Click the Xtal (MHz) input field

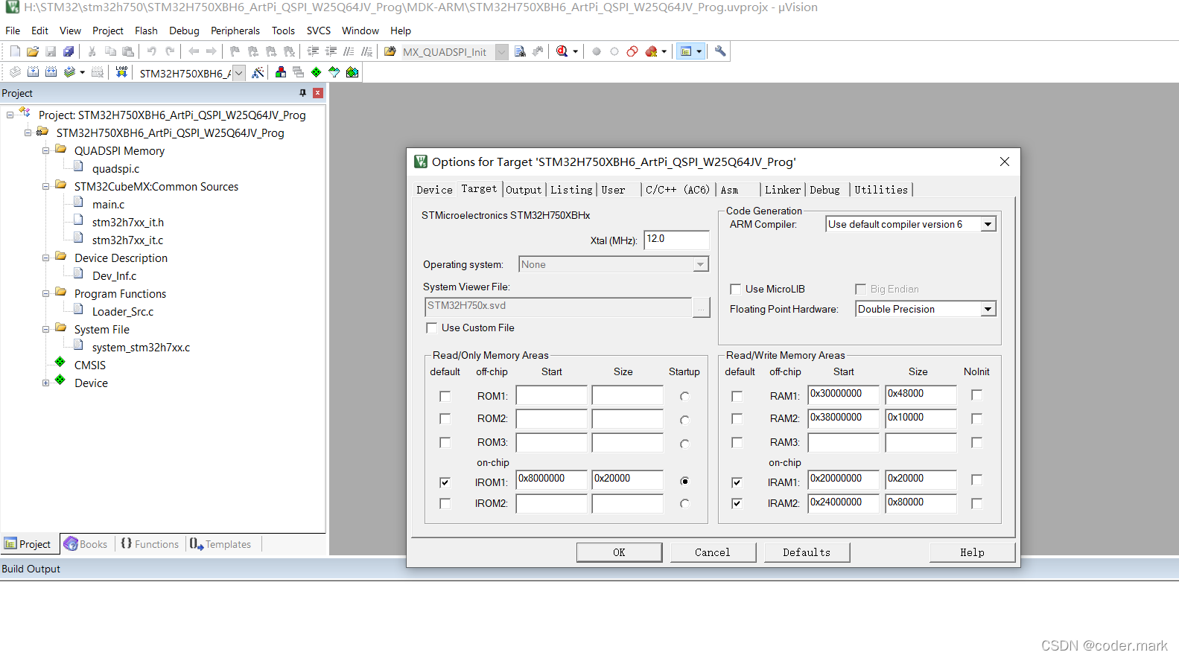click(x=676, y=239)
